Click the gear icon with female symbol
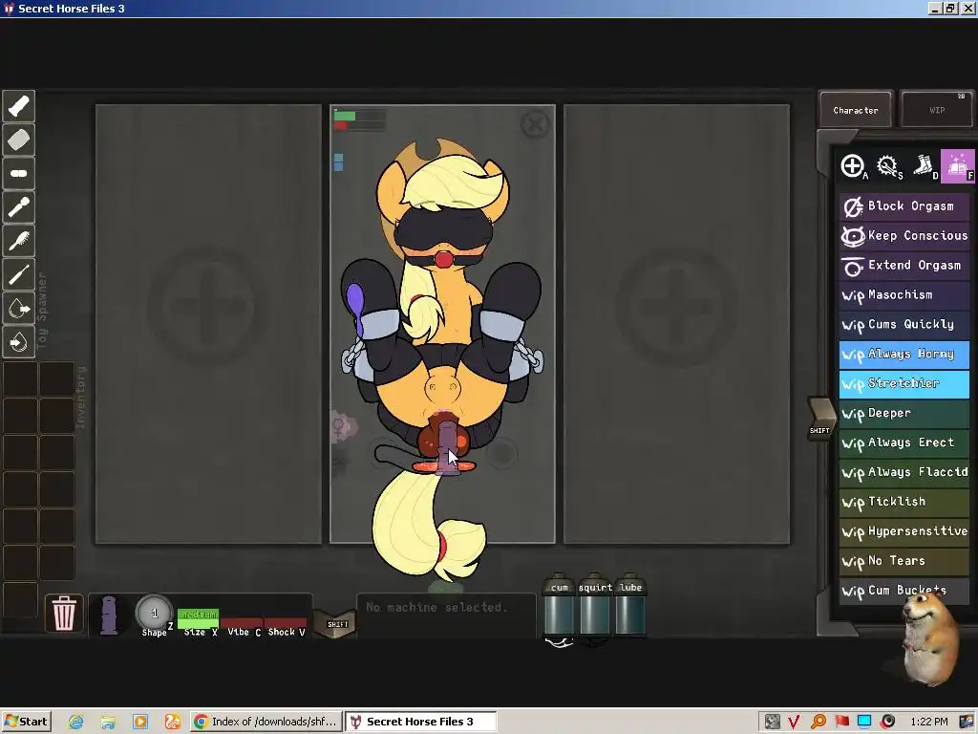Image resolution: width=978 pixels, height=734 pixels. click(x=341, y=426)
